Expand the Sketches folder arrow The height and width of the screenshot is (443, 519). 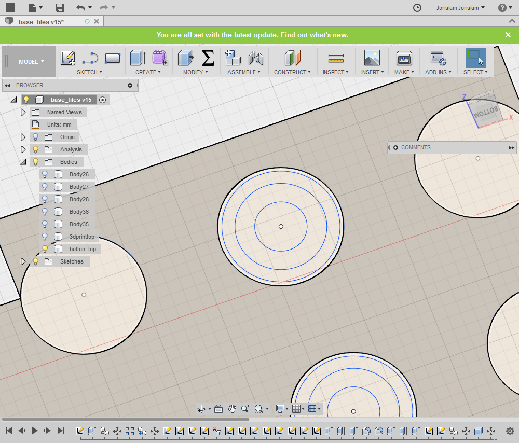coord(23,261)
